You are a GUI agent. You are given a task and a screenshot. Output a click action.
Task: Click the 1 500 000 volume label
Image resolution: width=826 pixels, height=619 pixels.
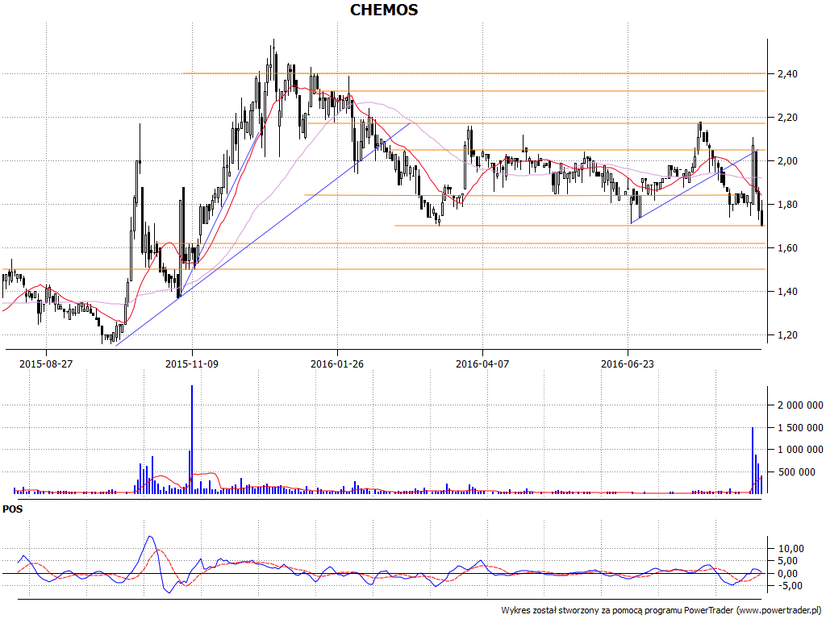[799, 427]
